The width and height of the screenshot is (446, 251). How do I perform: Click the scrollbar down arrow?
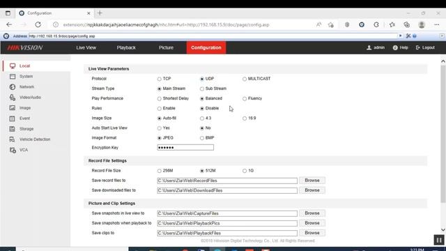coord(443,230)
